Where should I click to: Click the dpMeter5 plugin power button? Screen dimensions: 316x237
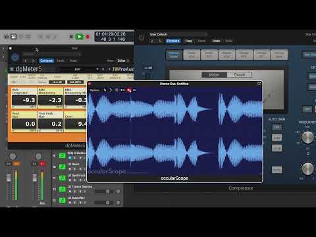[x=14, y=57]
